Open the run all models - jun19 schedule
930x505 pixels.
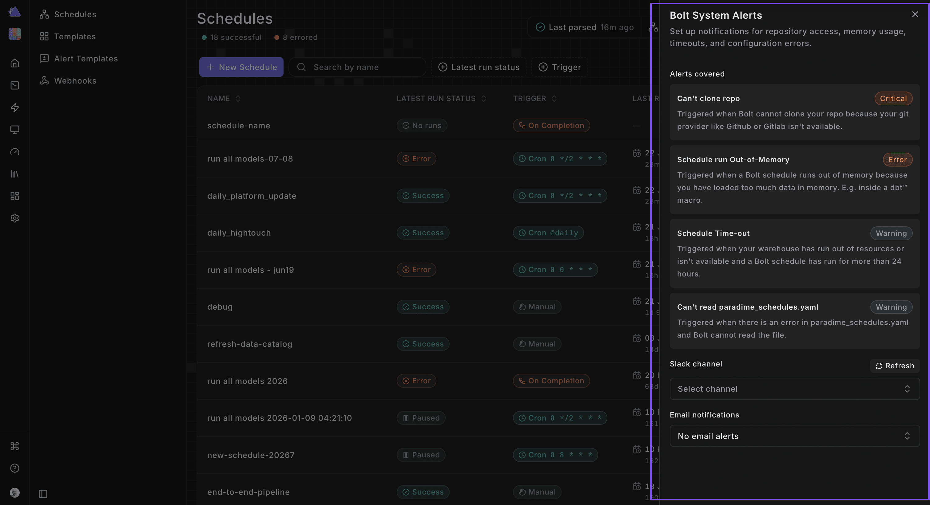pyautogui.click(x=251, y=270)
